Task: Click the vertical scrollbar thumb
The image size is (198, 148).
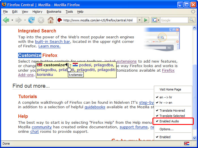Action: click(x=194, y=97)
